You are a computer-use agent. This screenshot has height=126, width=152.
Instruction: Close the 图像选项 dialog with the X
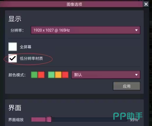pyautogui.click(x=146, y=4)
